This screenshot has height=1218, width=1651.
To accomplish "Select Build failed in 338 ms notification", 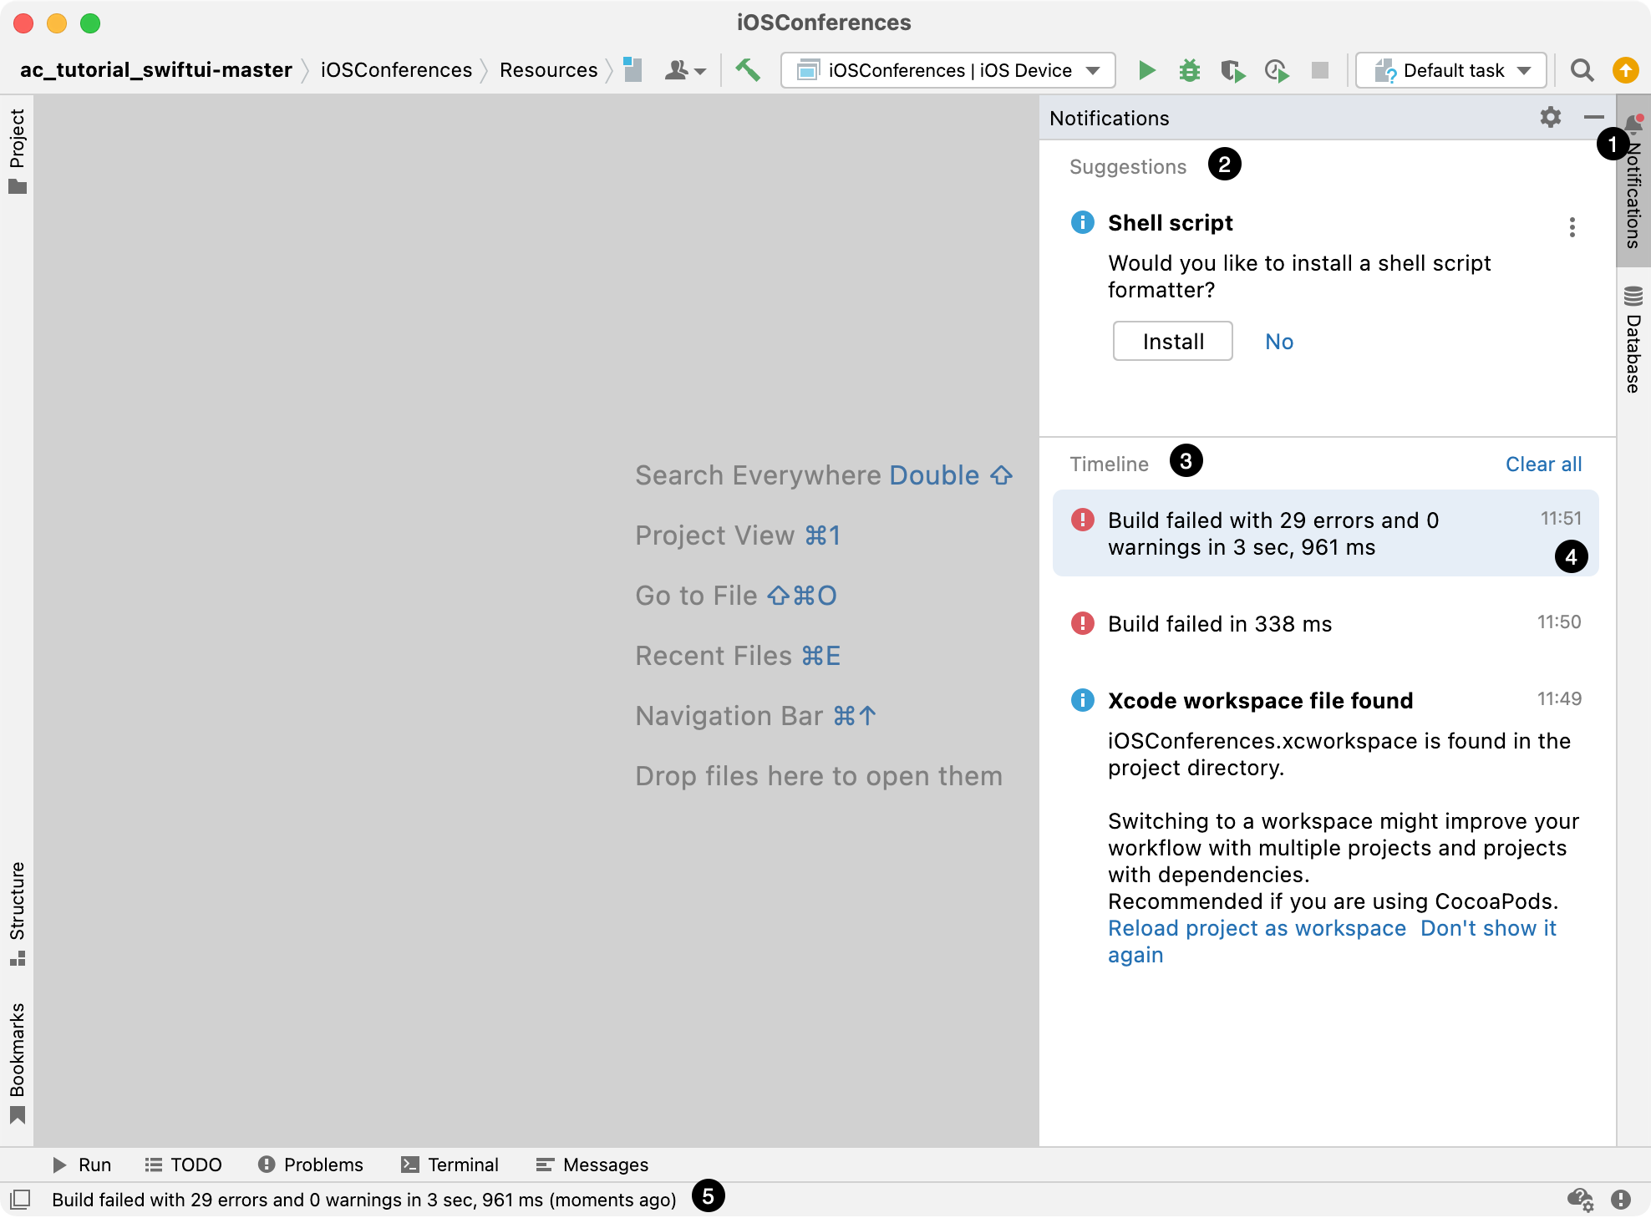I will click(1325, 623).
